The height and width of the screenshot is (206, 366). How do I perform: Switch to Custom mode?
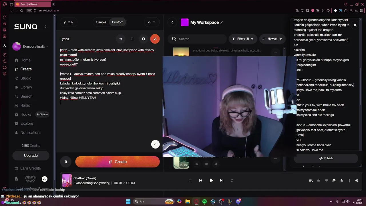click(x=118, y=22)
